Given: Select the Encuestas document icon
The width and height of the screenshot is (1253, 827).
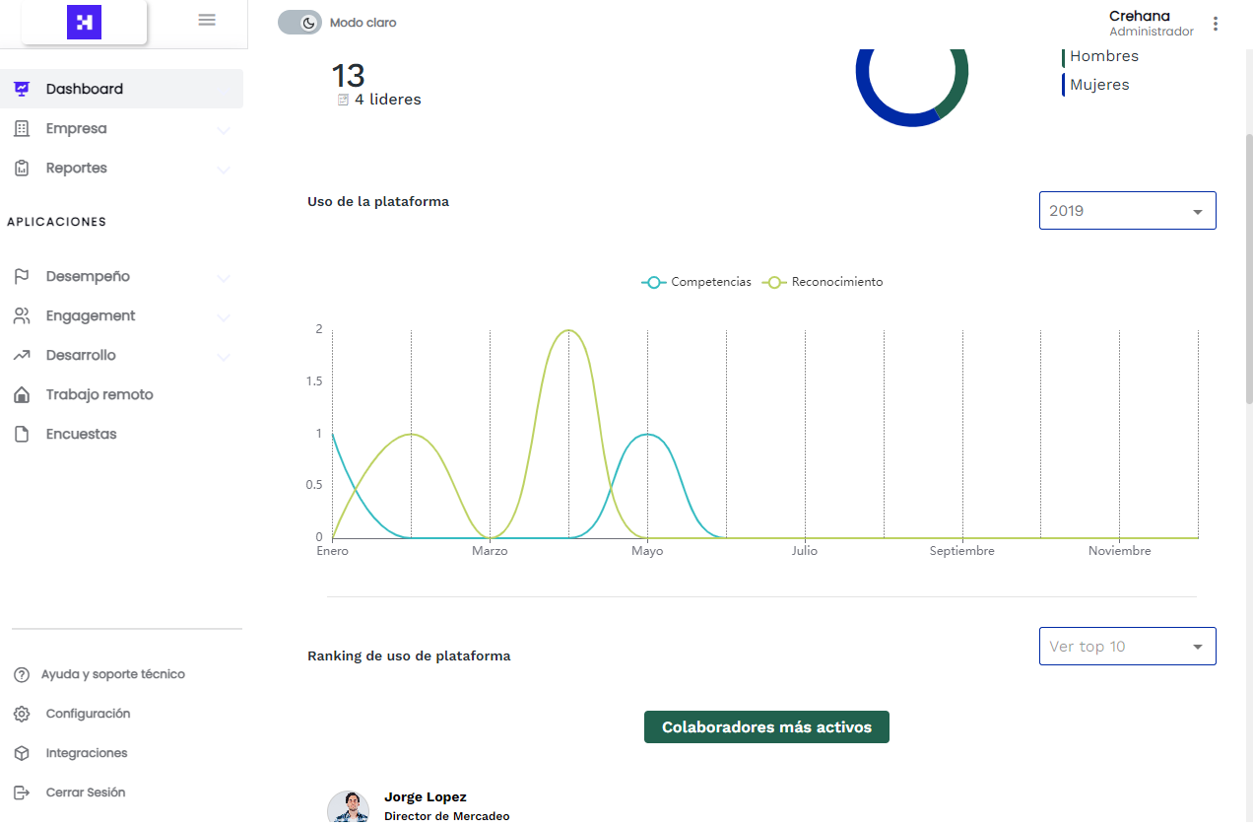Looking at the screenshot, I should [x=21, y=434].
